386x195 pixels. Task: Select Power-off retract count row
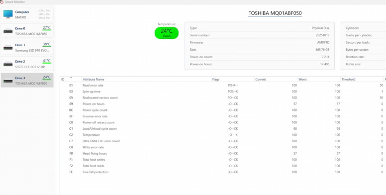click(223, 122)
